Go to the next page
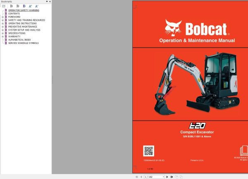 click(x=167, y=177)
